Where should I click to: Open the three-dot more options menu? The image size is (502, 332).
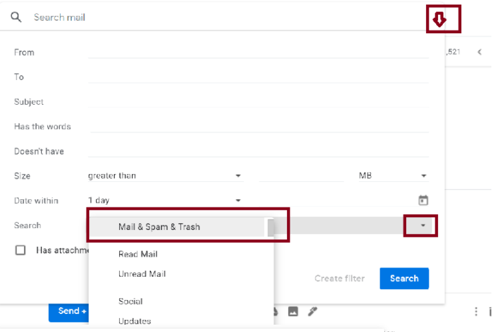click(x=476, y=311)
